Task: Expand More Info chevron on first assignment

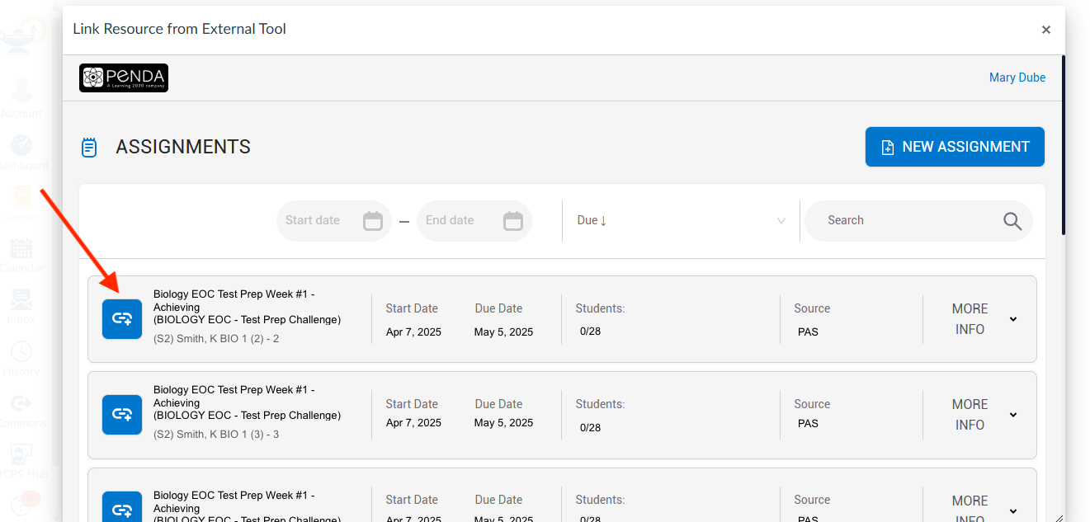Action: pyautogui.click(x=1013, y=319)
